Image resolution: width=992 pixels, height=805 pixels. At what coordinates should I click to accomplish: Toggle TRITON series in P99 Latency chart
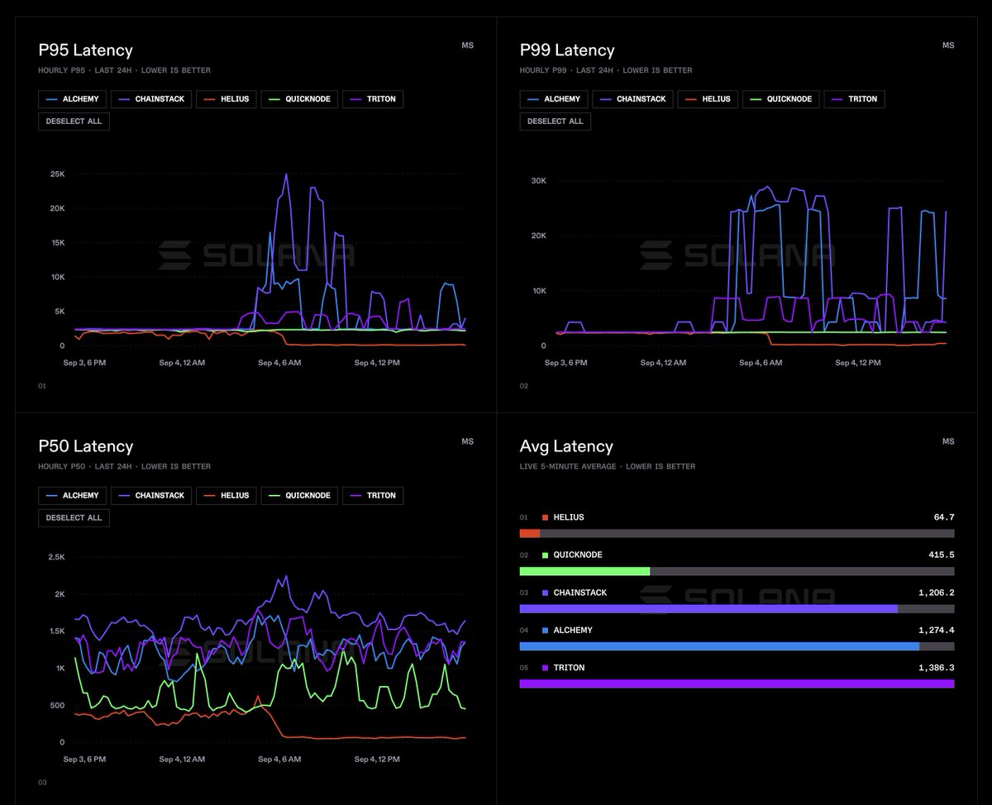pos(855,99)
